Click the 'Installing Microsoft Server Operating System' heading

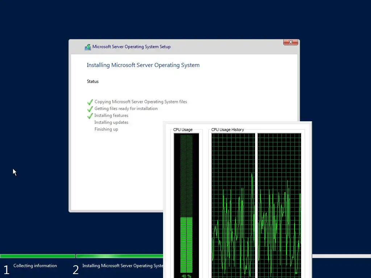click(x=143, y=65)
